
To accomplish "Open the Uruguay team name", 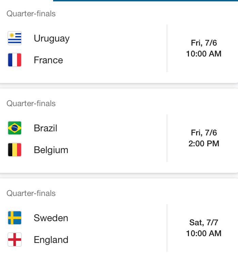I will pyautogui.click(x=52, y=38).
